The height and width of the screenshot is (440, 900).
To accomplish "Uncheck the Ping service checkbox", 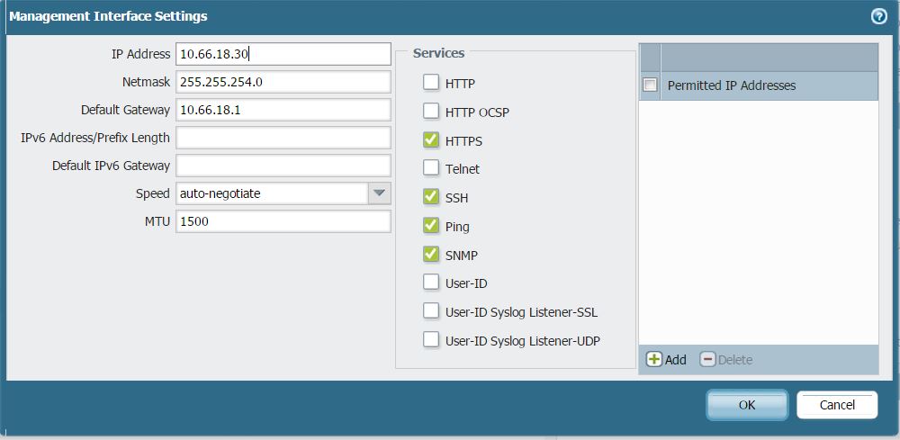I will (431, 226).
